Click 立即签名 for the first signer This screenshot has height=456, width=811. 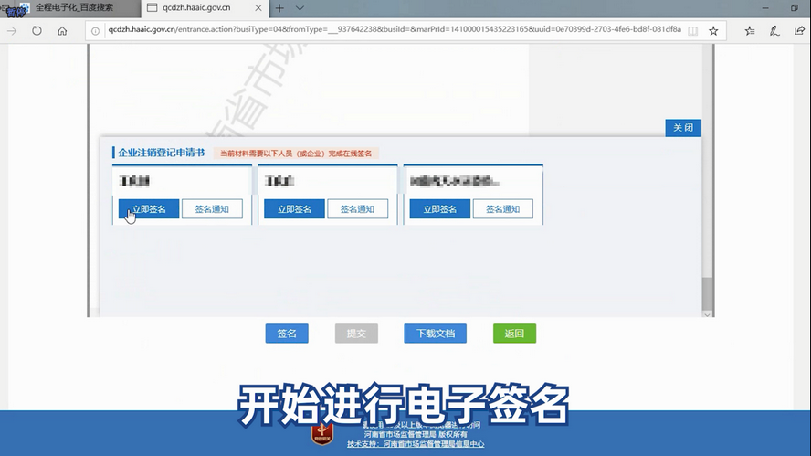149,209
